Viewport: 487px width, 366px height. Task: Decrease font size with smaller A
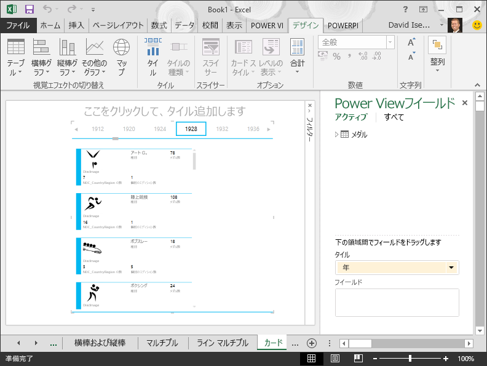(x=411, y=57)
